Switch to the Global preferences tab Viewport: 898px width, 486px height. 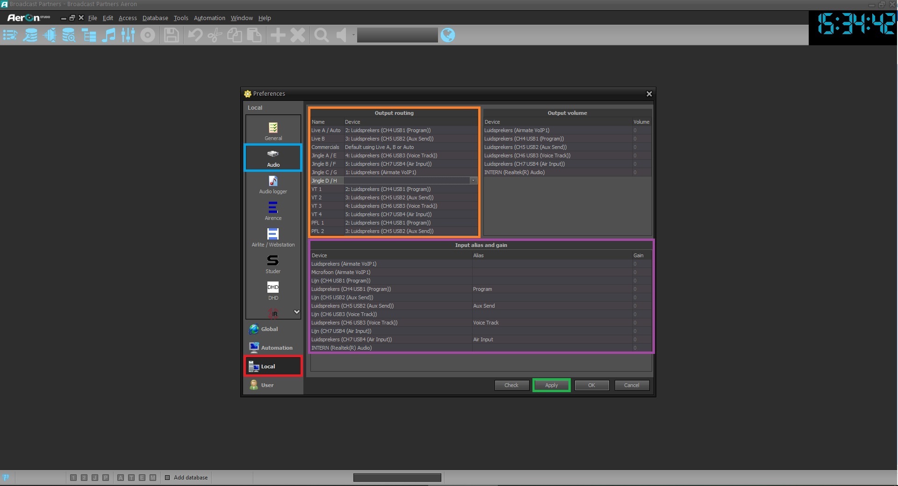tap(269, 329)
